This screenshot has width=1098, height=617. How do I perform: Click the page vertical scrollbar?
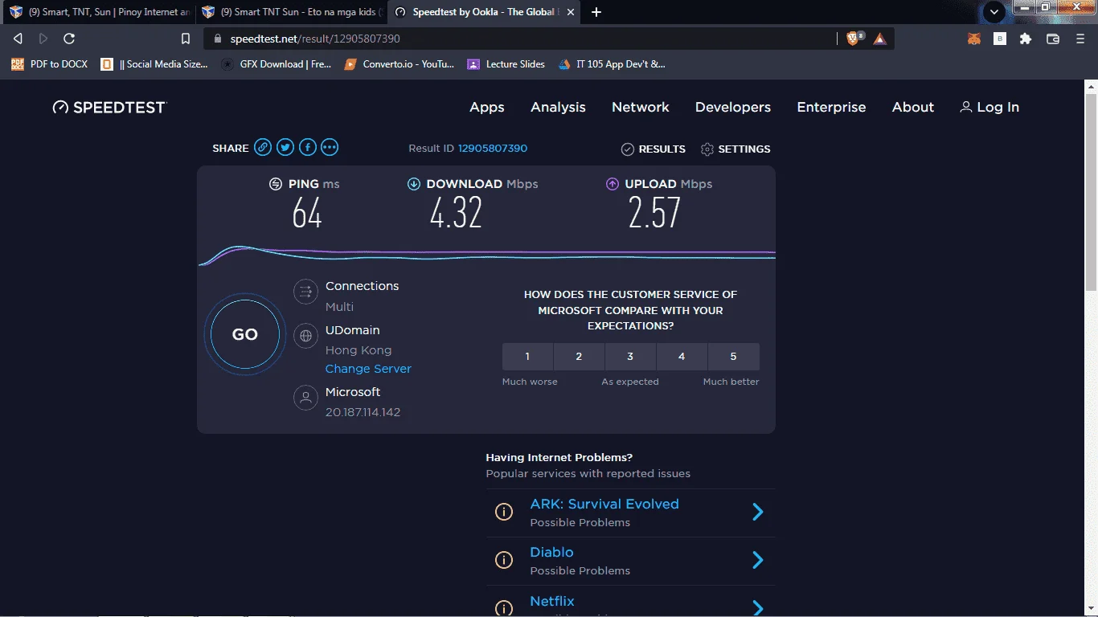(x=1092, y=193)
